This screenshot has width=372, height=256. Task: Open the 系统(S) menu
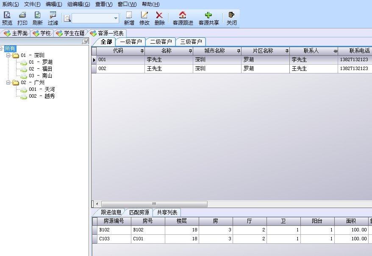point(11,4)
